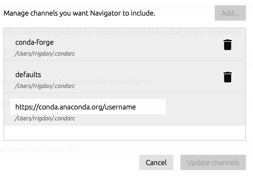
Task: Click the .condarc path under conda-forge
Action: tap(45, 54)
